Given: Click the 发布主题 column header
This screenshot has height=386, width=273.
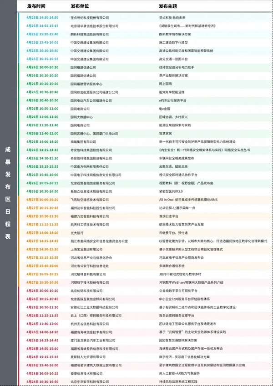Looking at the screenshot, I should (168, 7).
